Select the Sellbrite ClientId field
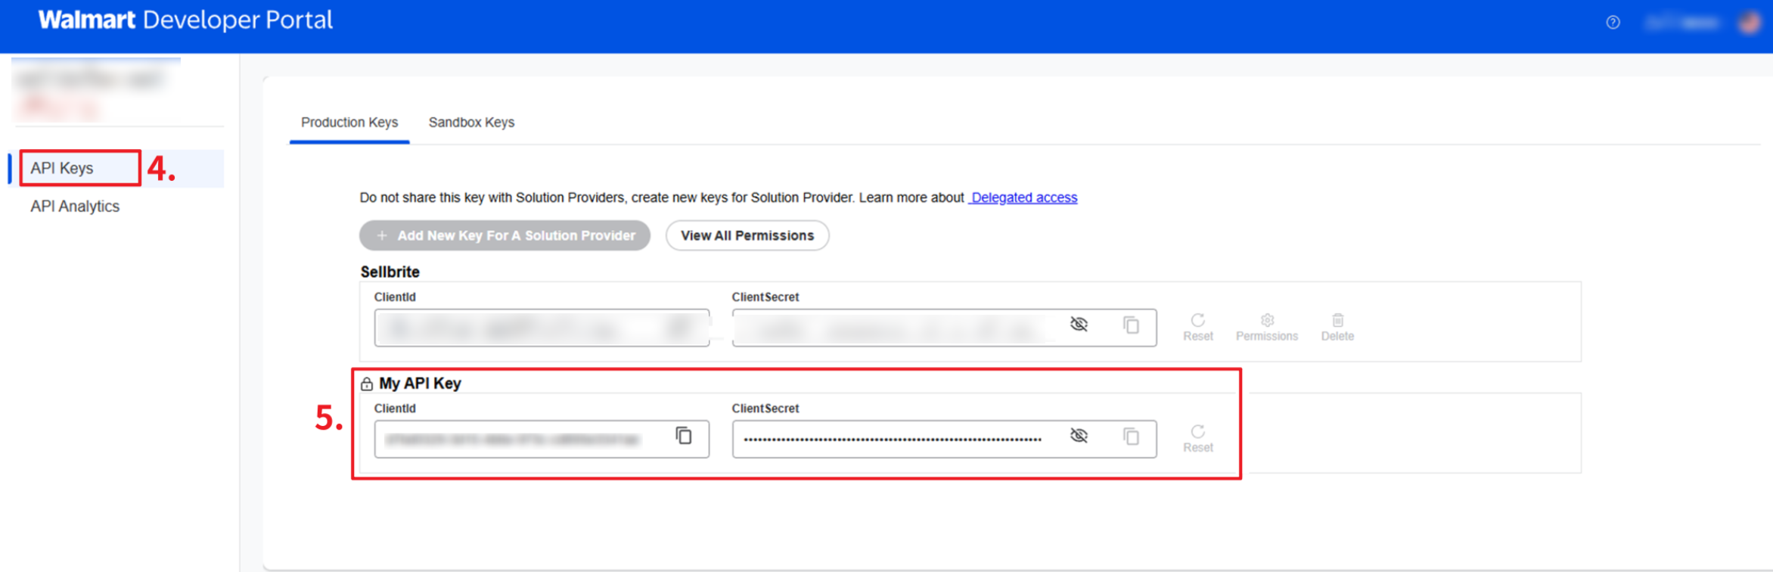Image resolution: width=1773 pixels, height=572 pixels. tap(542, 328)
